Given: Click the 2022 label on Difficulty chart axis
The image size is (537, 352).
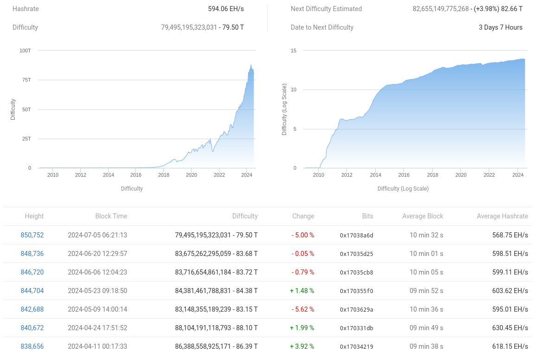Looking at the screenshot, I should 219,175.
